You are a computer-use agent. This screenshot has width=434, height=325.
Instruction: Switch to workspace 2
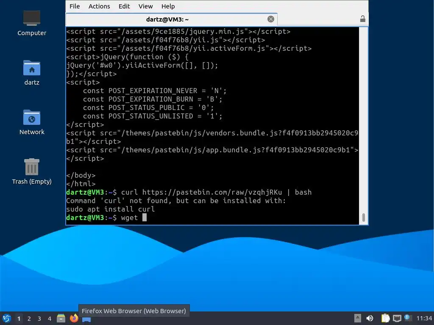pos(29,319)
